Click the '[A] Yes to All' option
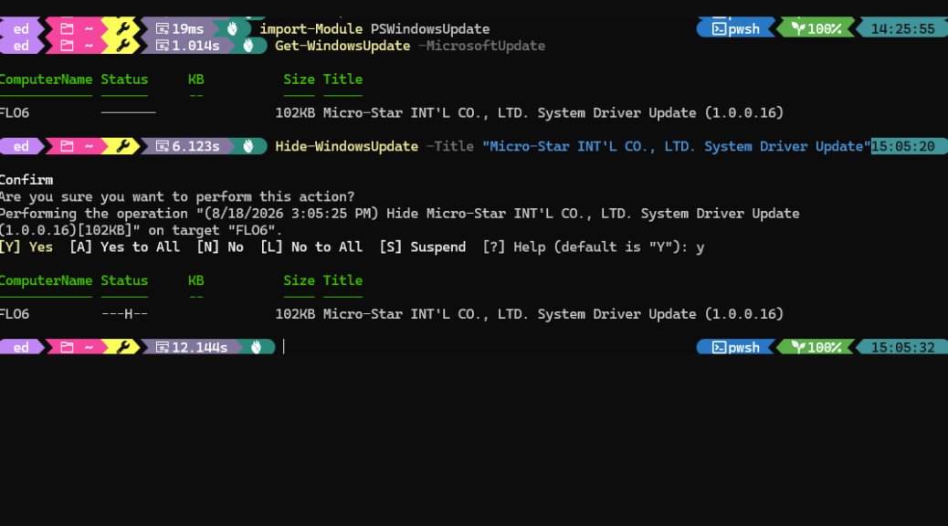The height and width of the screenshot is (526, 948). 124,247
